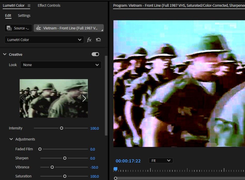This screenshot has width=245, height=180.
Task: Click the Faded Film slider handle
Action: point(40,149)
